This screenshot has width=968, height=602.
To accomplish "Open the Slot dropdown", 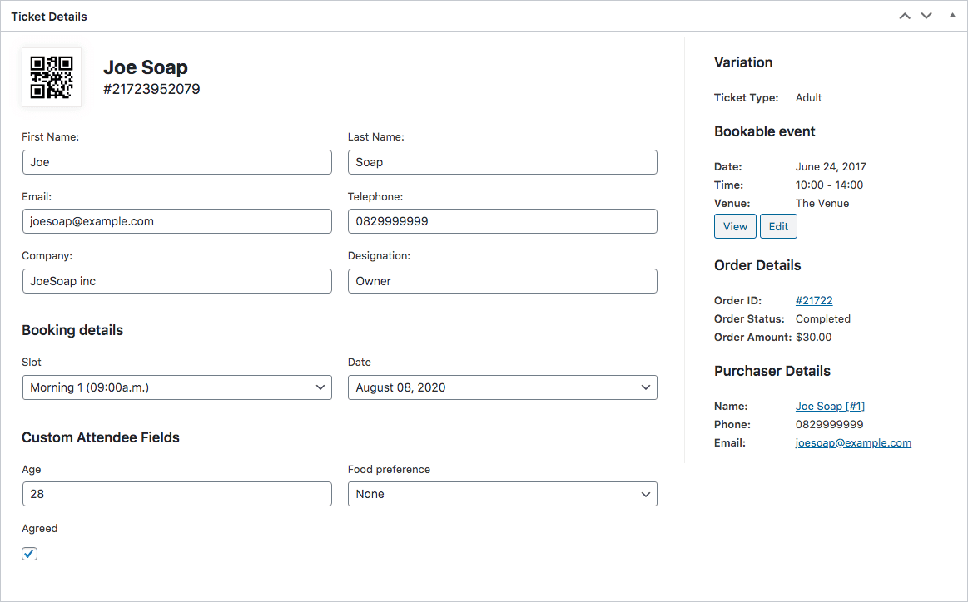I will [x=176, y=387].
